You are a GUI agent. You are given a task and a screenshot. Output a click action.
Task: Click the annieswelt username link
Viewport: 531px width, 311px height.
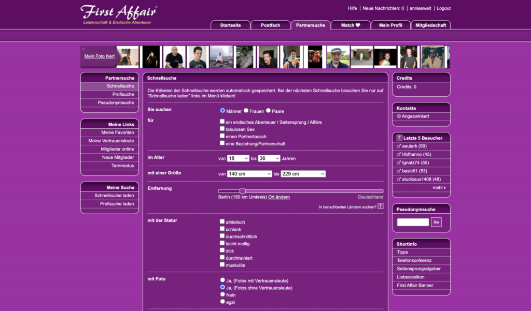pyautogui.click(x=420, y=8)
